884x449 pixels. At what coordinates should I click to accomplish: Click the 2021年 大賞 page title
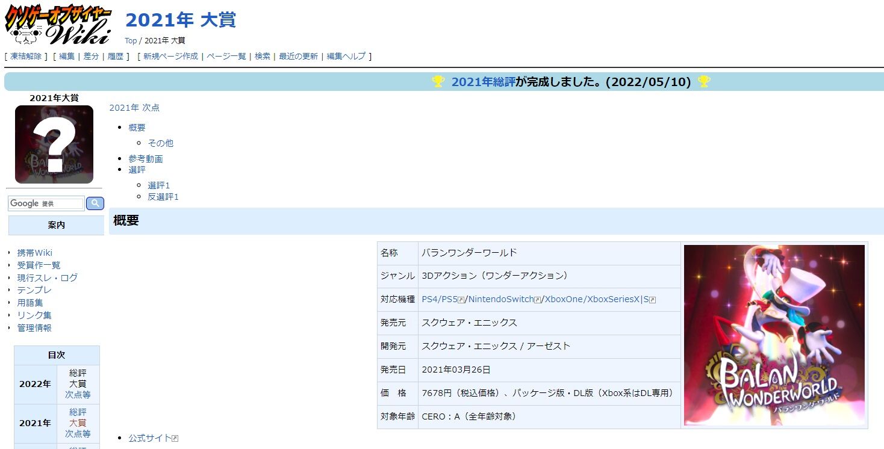[181, 20]
